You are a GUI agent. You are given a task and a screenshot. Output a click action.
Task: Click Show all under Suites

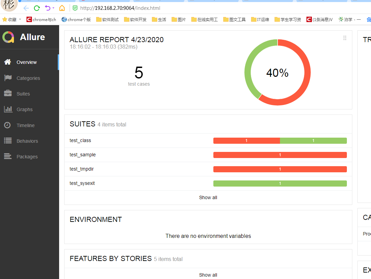[208, 197]
